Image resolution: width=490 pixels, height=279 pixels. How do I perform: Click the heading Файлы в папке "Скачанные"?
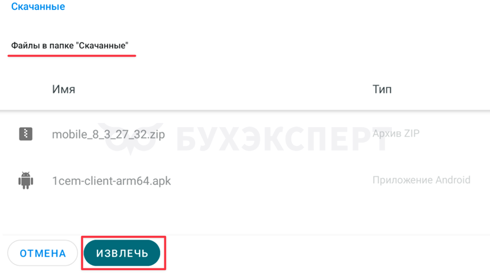pos(70,46)
